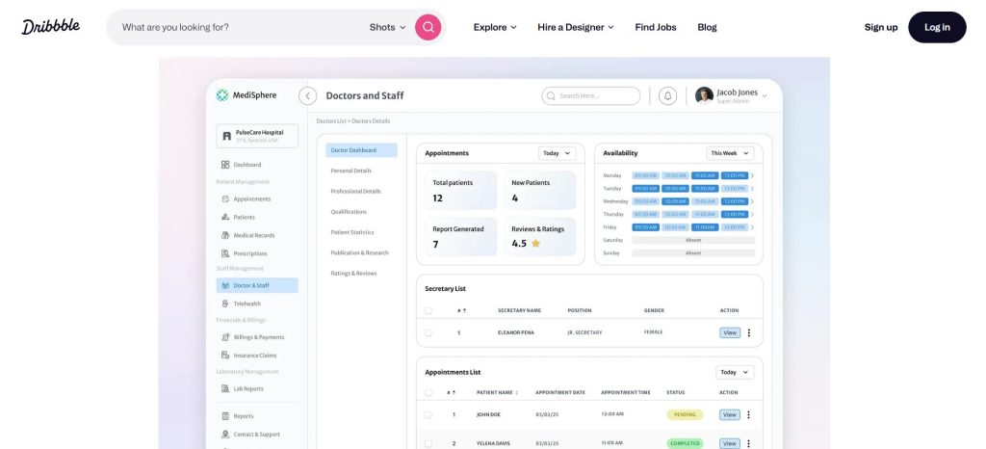Click the back arrow circle icon
This screenshot has height=449, width=986.
pos(307,95)
